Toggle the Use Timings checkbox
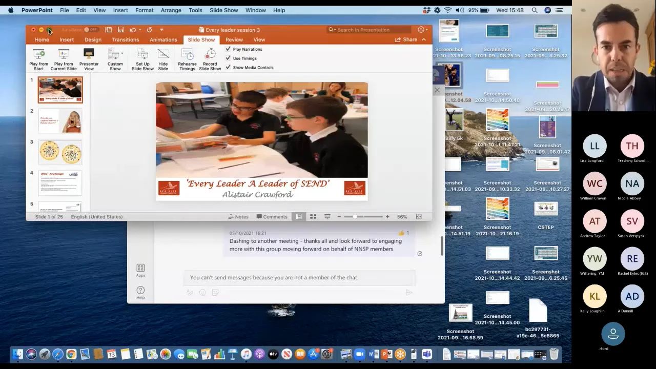The width and height of the screenshot is (656, 369). click(229, 58)
